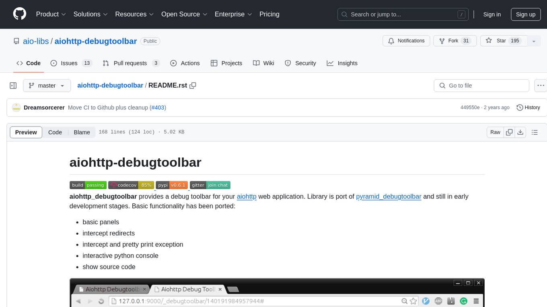Copy the README.rst file path
Screen dimensions: 547x307
tap(193, 86)
